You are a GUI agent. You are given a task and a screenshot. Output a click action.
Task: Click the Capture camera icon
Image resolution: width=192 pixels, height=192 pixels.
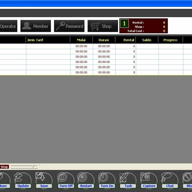[x=145, y=177]
